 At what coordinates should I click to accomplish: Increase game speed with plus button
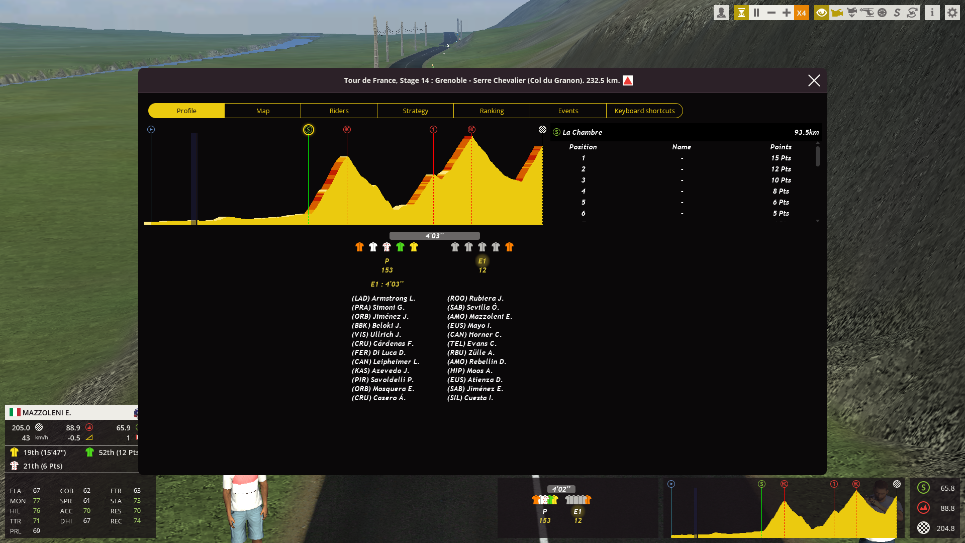[x=787, y=13]
